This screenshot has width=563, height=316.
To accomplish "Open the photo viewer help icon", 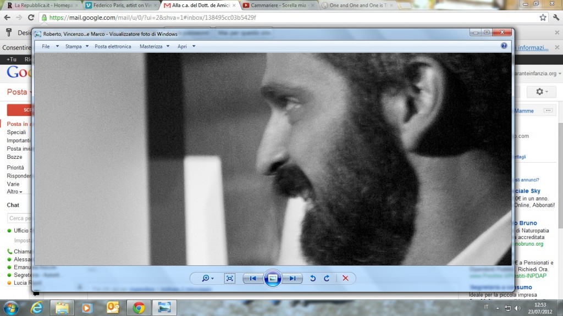I will click(504, 46).
